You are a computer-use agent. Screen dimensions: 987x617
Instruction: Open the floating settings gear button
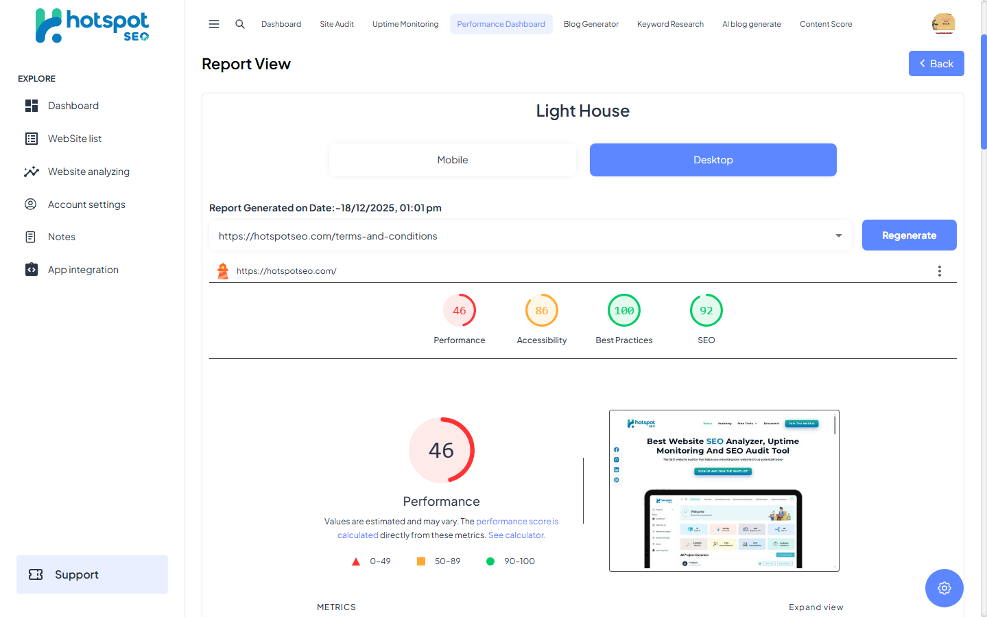(944, 588)
